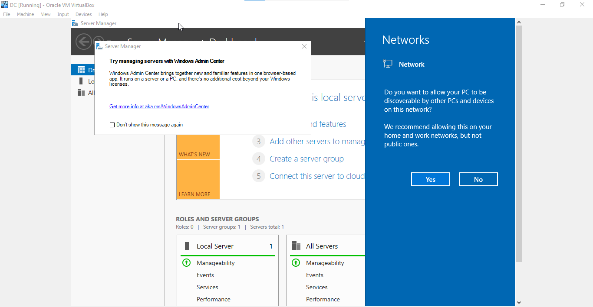This screenshot has height=307, width=593.
Task: Open the VirtualBox File menu
Action: 7,14
